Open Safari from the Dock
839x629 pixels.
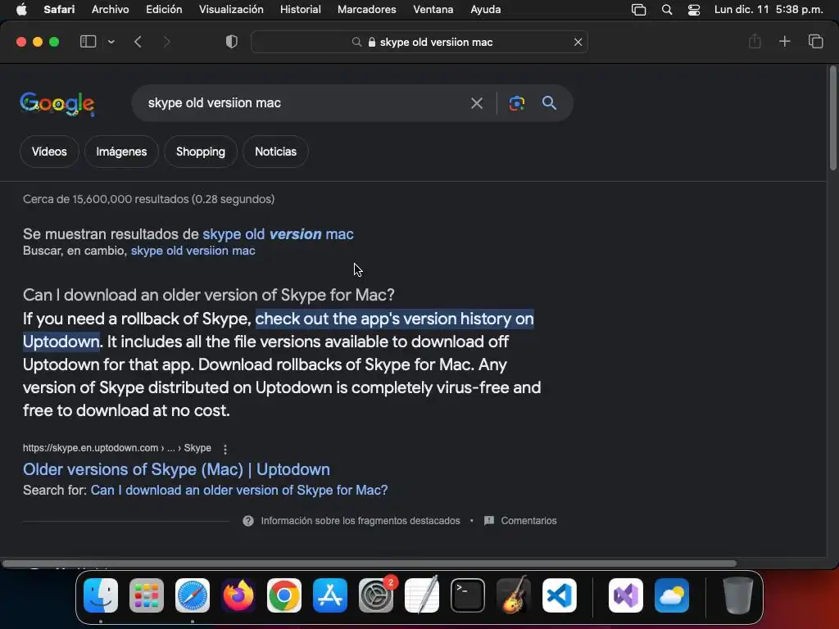tap(193, 595)
